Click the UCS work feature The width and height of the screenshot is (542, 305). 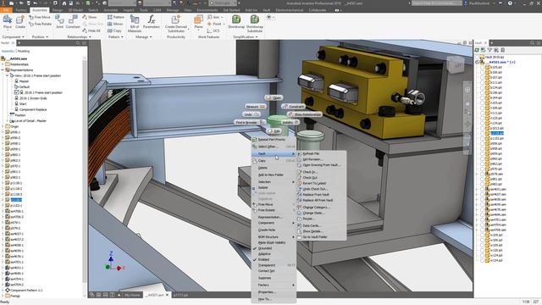pyautogui.click(x=213, y=30)
